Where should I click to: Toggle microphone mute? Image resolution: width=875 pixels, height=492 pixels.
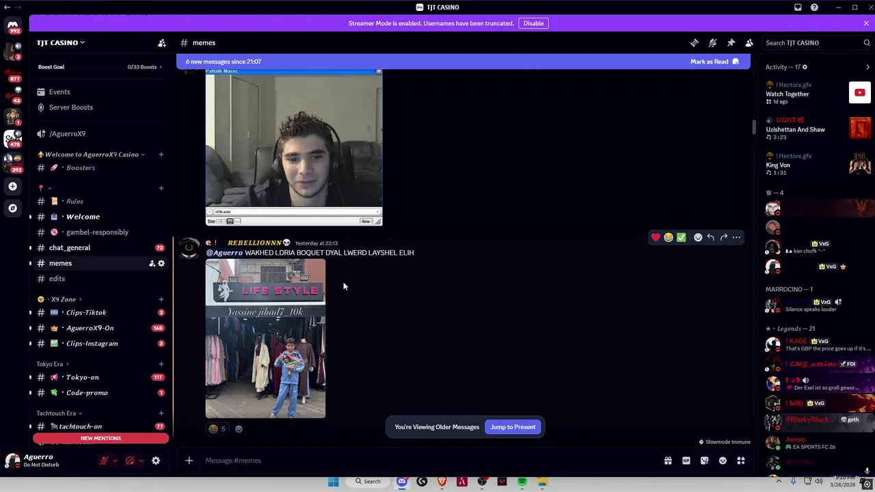click(x=104, y=461)
